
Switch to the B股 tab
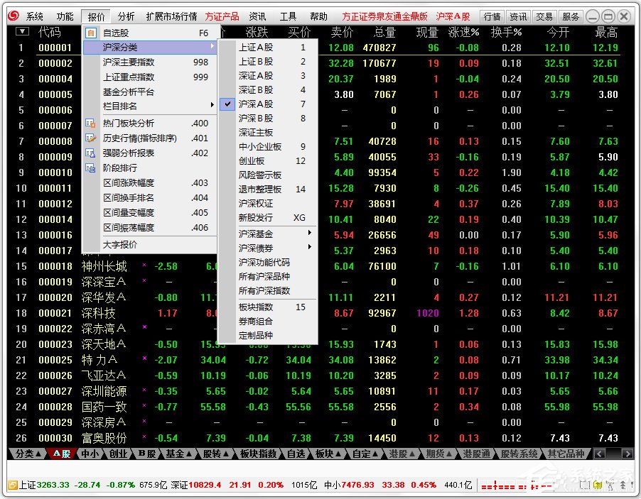(147, 454)
